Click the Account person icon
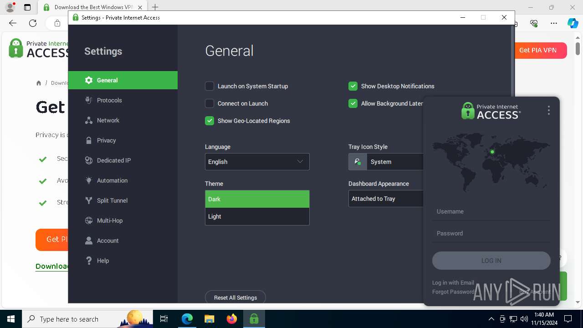The width and height of the screenshot is (583, 328). [x=89, y=241]
